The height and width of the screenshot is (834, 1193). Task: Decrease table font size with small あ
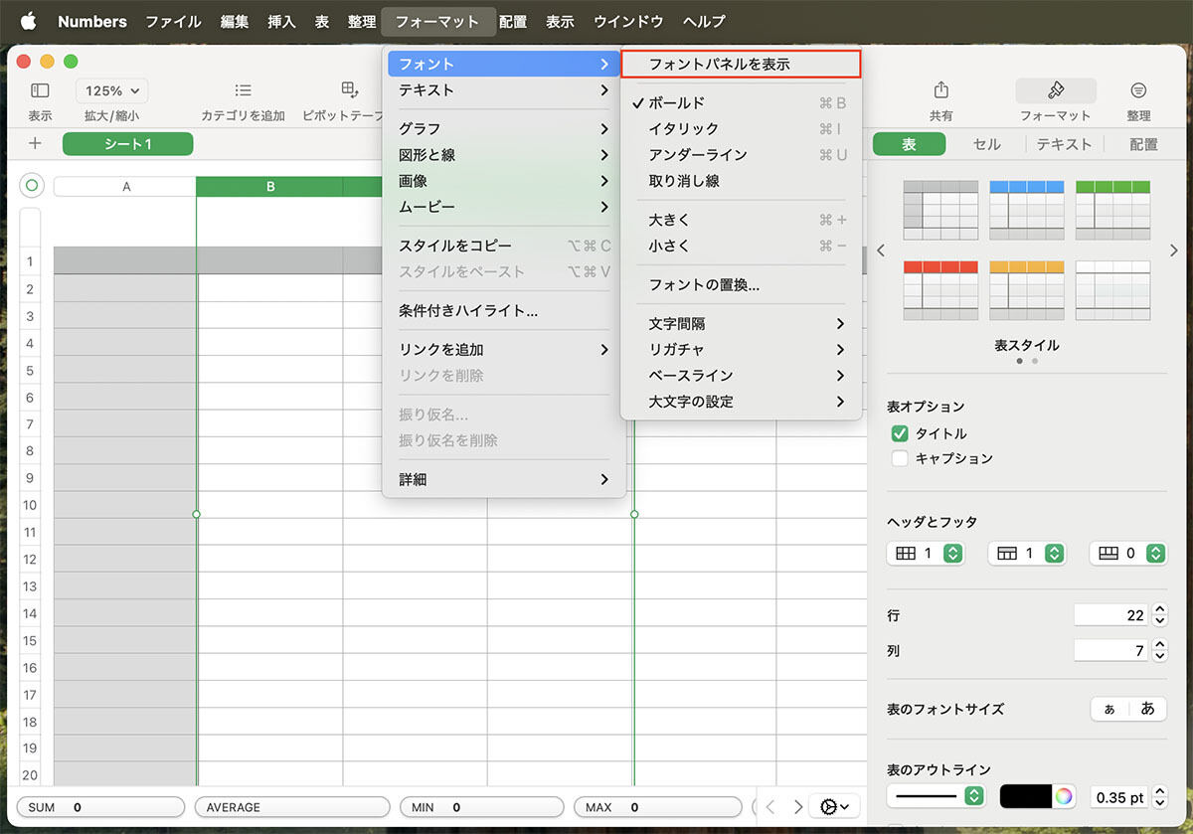1109,709
